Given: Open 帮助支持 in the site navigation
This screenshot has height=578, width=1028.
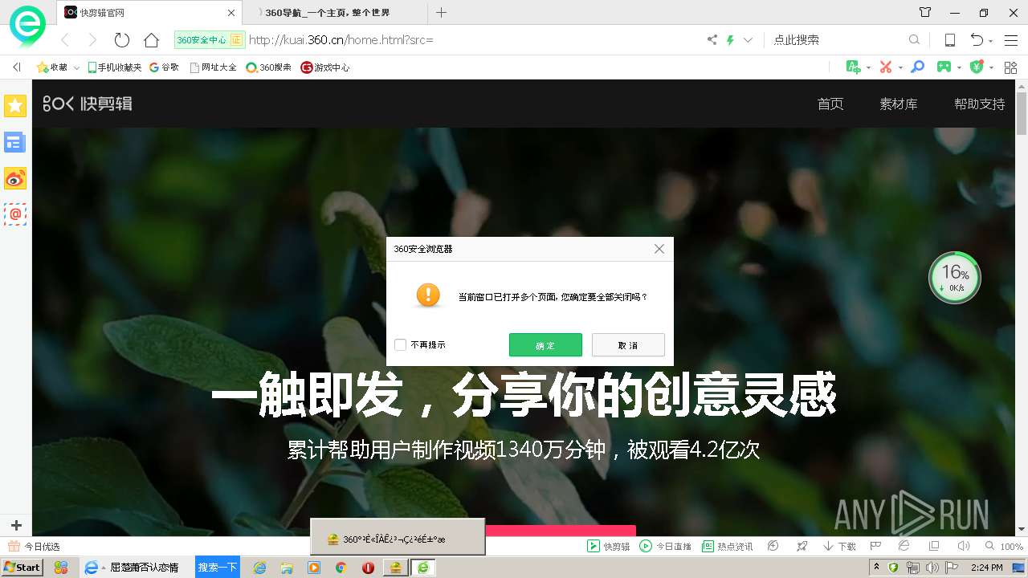Looking at the screenshot, I should point(980,104).
